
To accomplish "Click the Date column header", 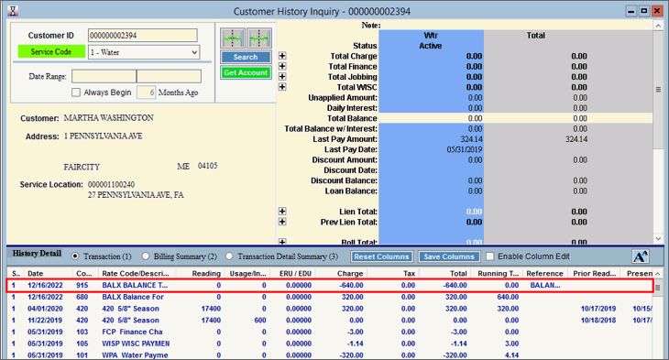I will tap(49, 273).
